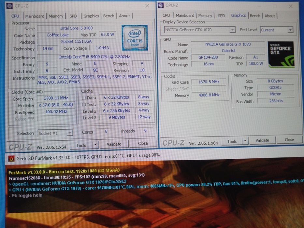Screen dimensions: 304x228
Task: Select CPU tab in left CPU-Z window
Action: point(15,16)
